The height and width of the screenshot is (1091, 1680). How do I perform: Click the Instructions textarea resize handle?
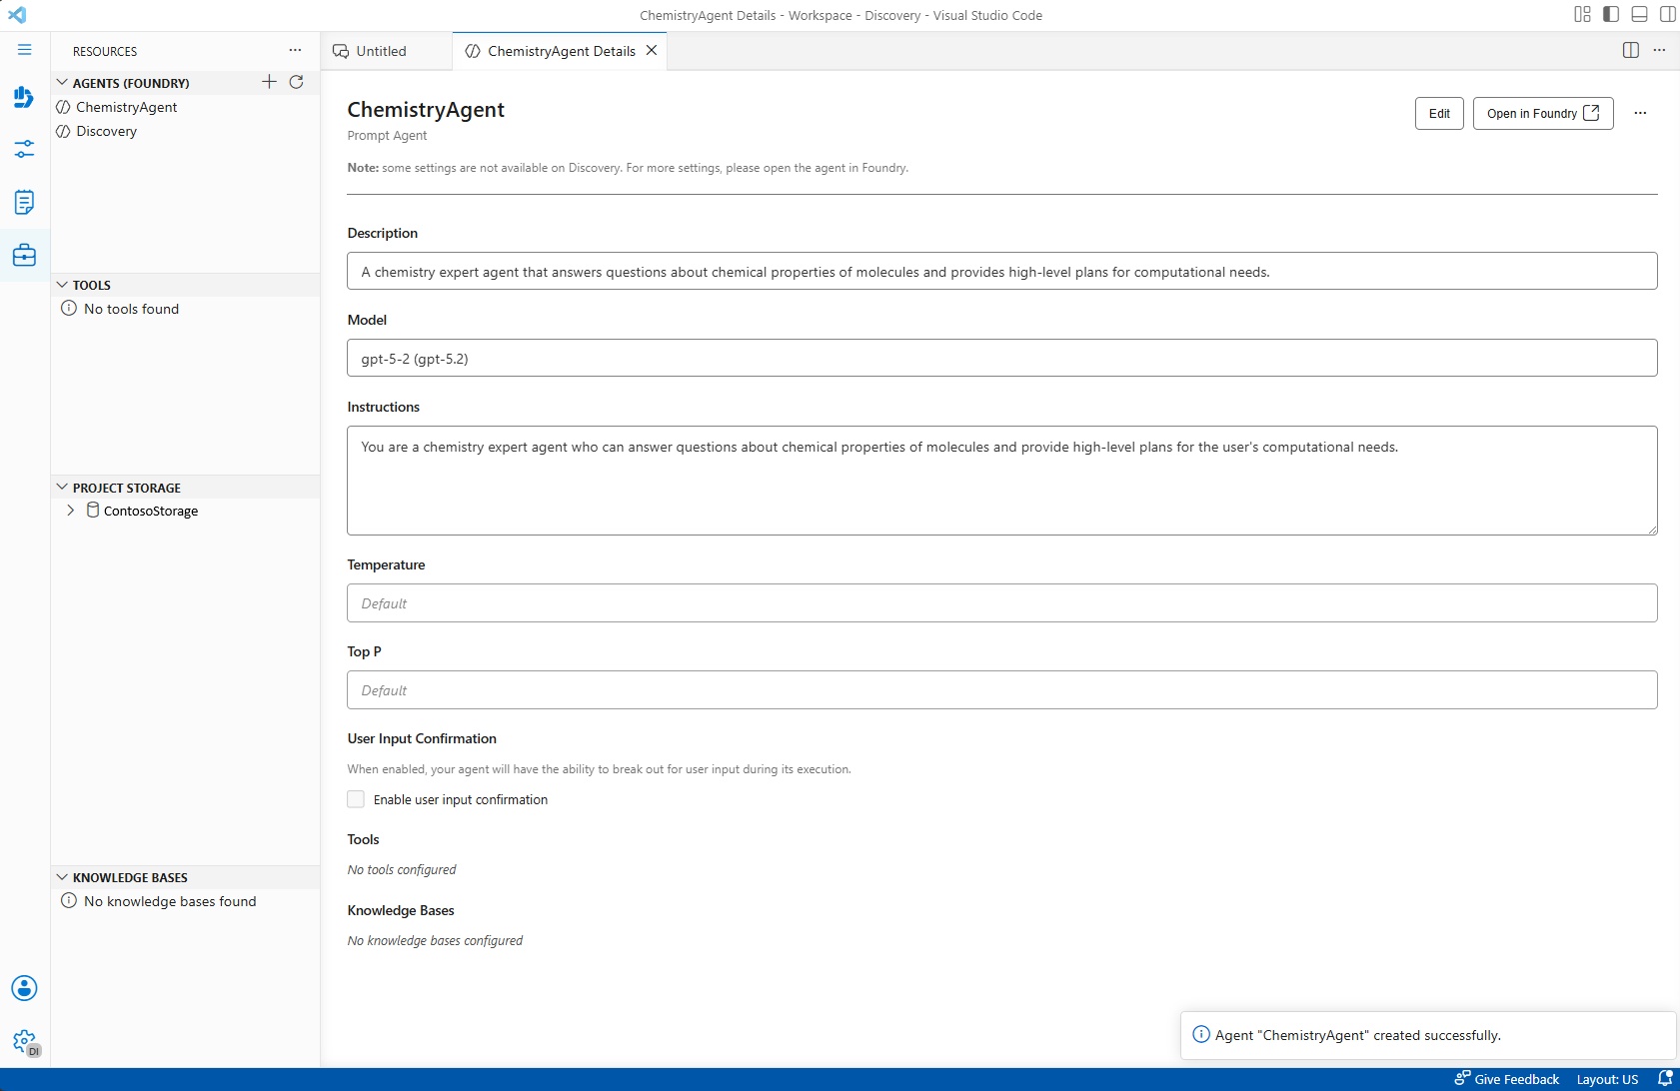(1652, 530)
